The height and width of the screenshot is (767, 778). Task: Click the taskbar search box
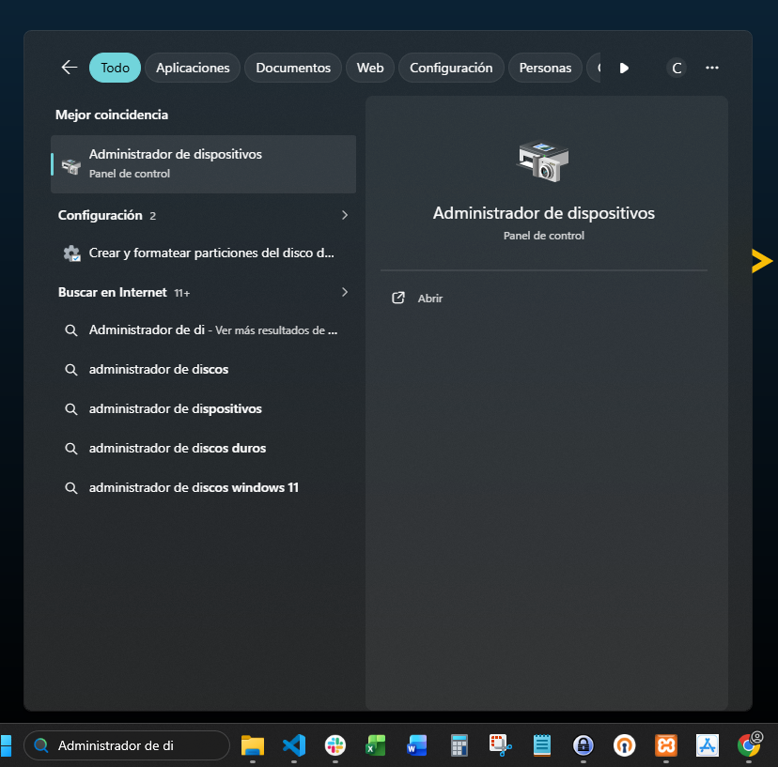127,745
